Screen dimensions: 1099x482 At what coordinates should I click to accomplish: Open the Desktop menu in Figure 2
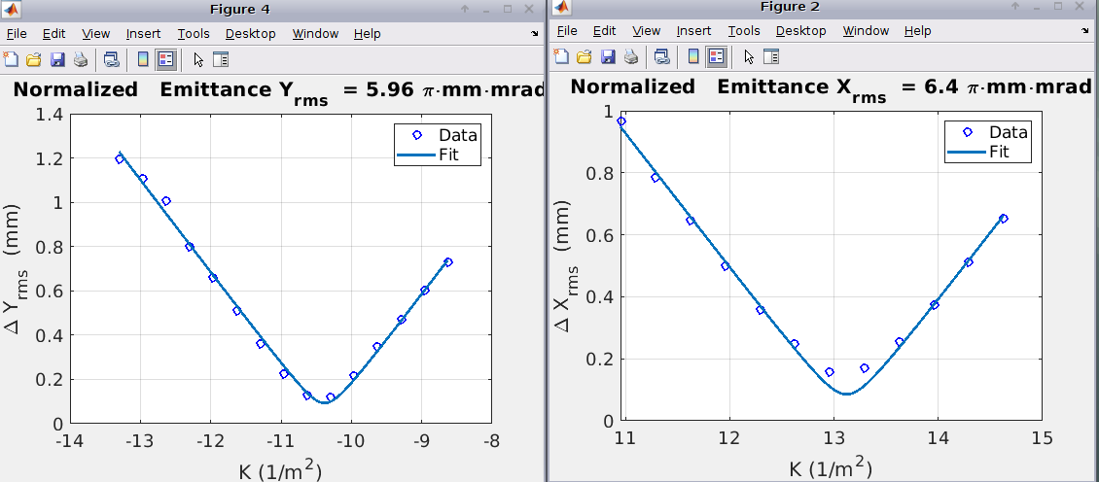point(800,31)
